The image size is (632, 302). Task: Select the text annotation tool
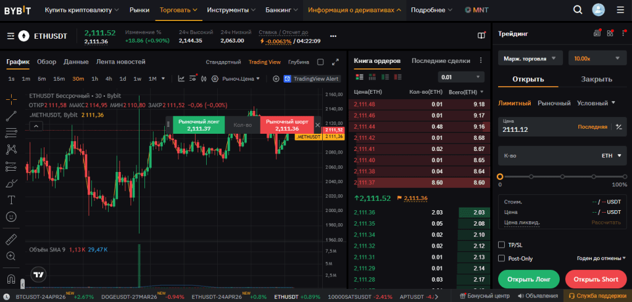pos(11,200)
